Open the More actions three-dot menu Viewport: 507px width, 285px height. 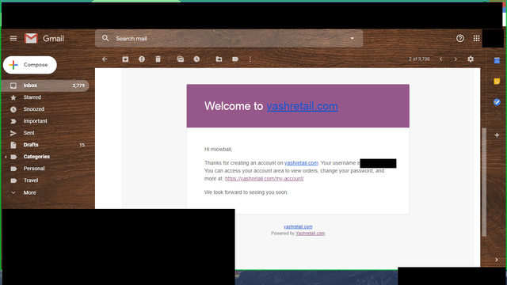(250, 59)
